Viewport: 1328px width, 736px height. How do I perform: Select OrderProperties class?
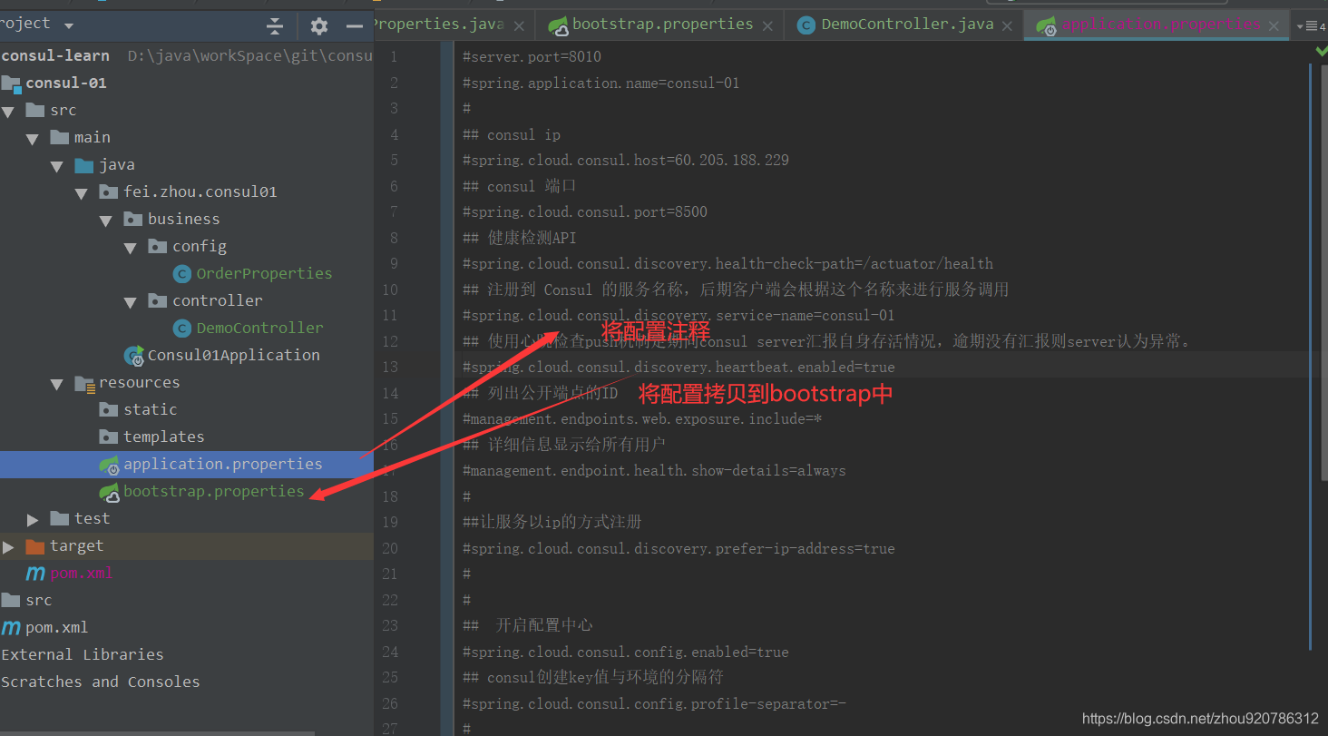point(264,273)
